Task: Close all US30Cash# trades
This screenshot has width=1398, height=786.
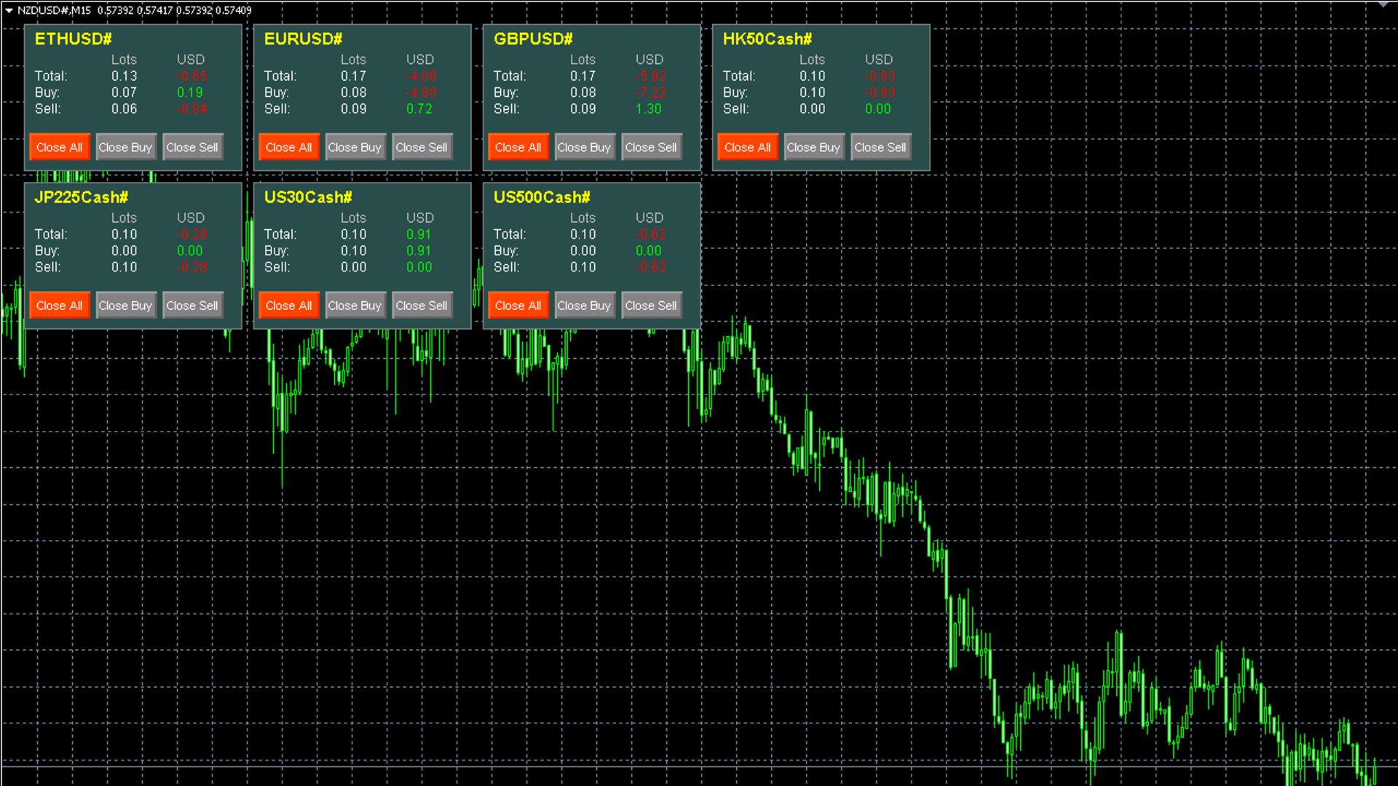Action: point(288,306)
